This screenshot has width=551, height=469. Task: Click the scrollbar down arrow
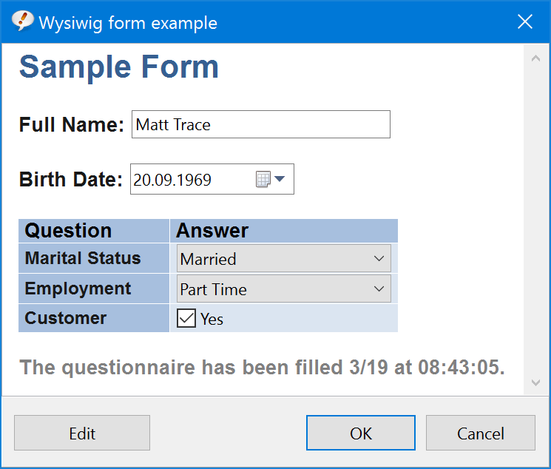pyautogui.click(x=536, y=382)
